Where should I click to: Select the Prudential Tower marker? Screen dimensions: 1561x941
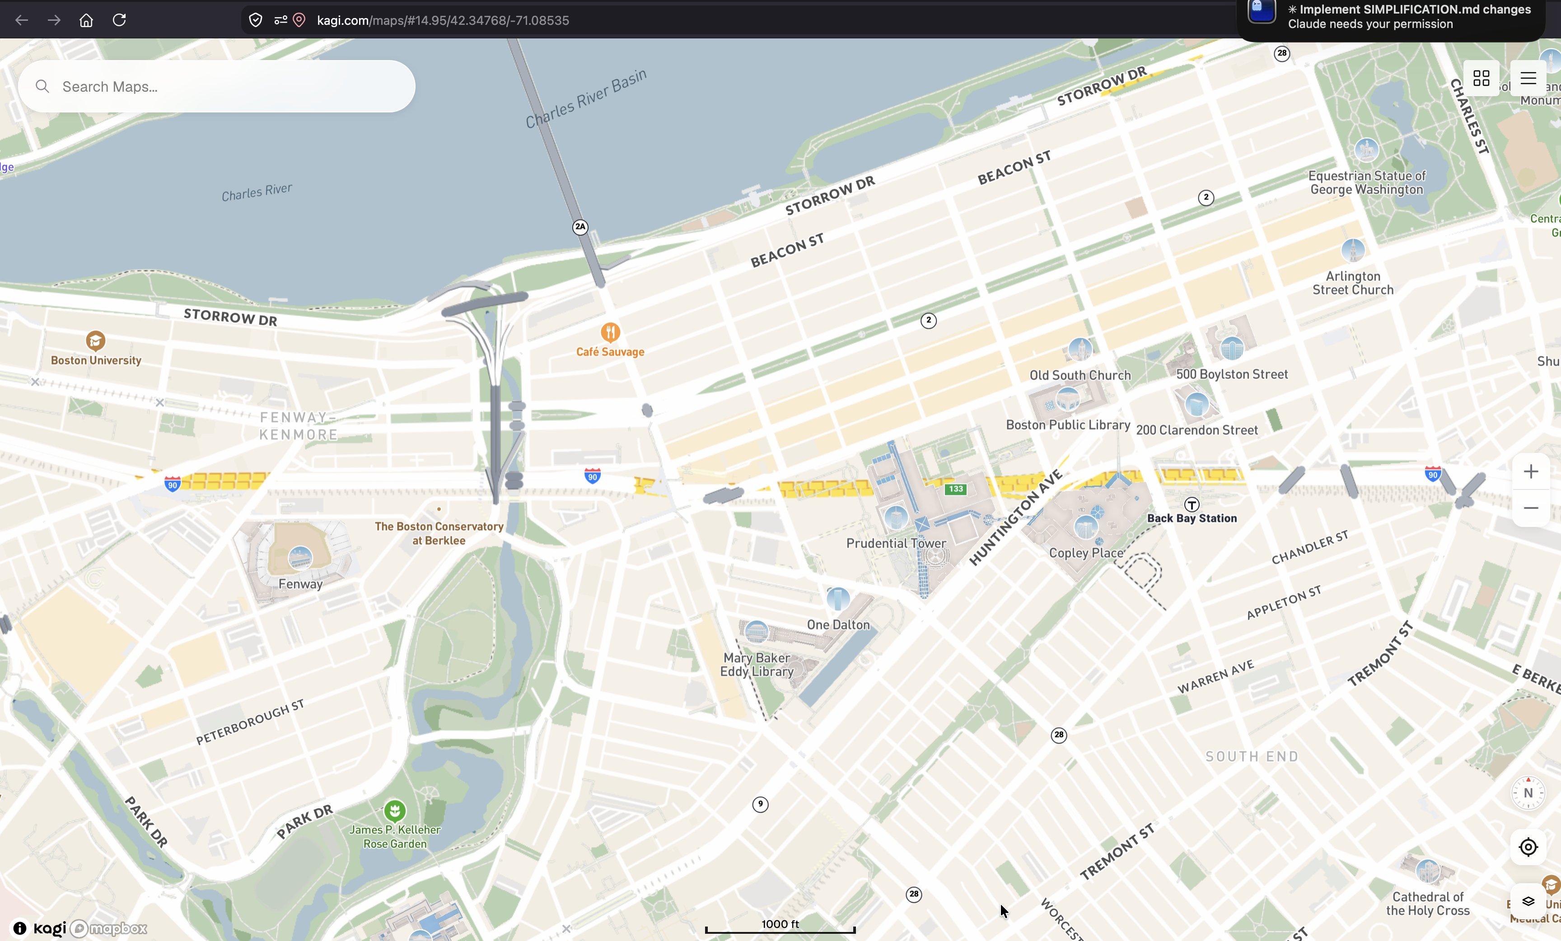pos(896,517)
